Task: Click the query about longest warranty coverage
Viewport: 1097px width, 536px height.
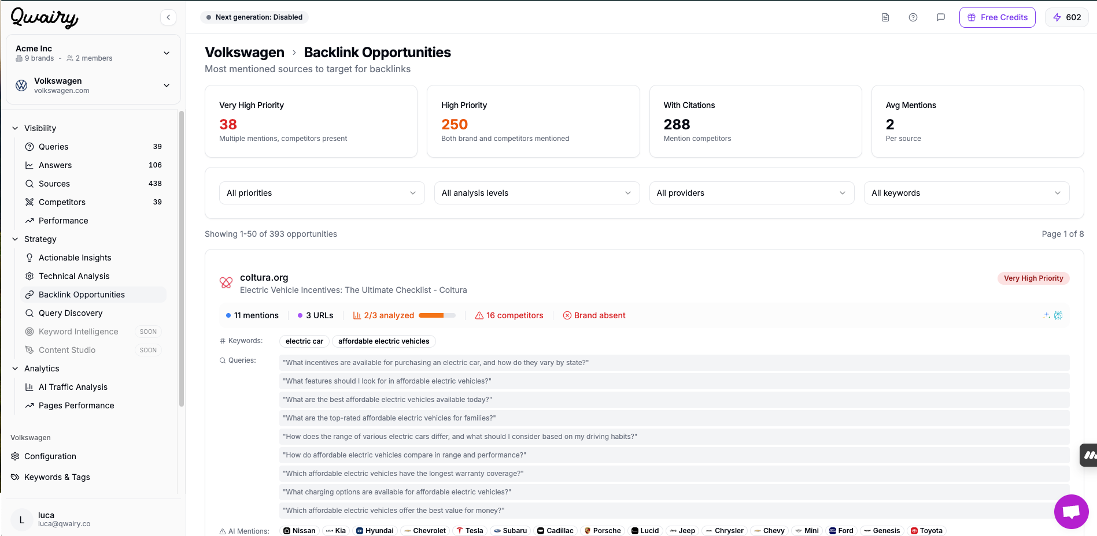Action: [x=674, y=474]
